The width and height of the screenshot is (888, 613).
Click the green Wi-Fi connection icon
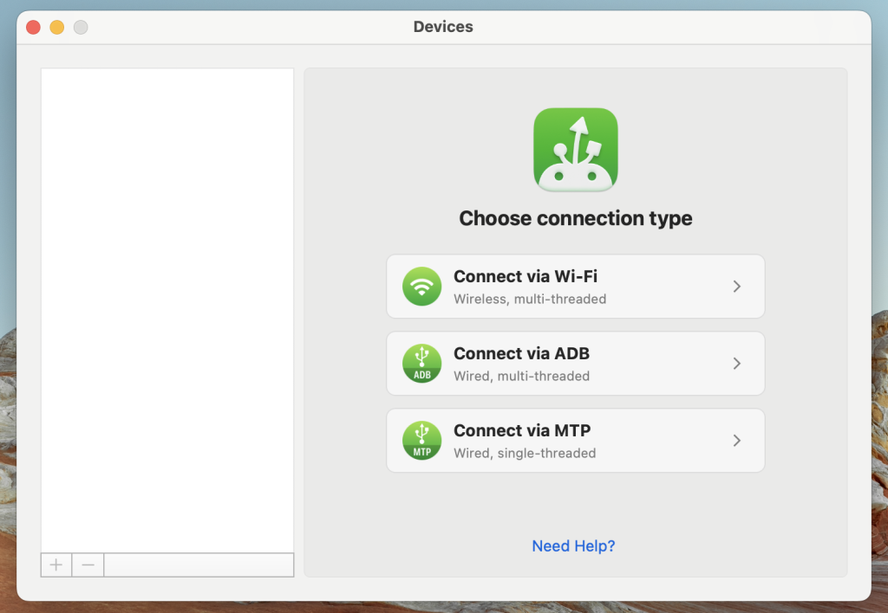click(x=422, y=287)
